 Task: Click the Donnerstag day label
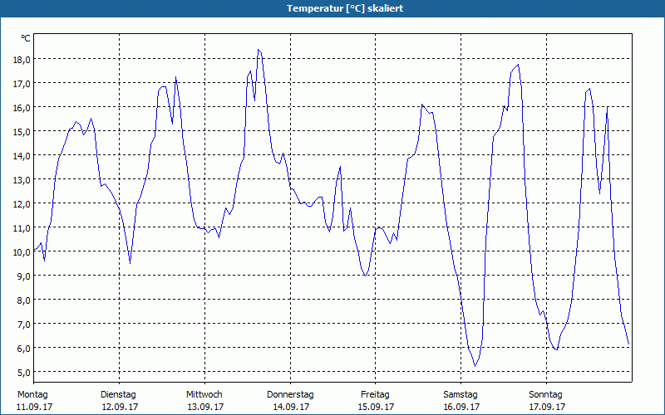[x=290, y=395]
